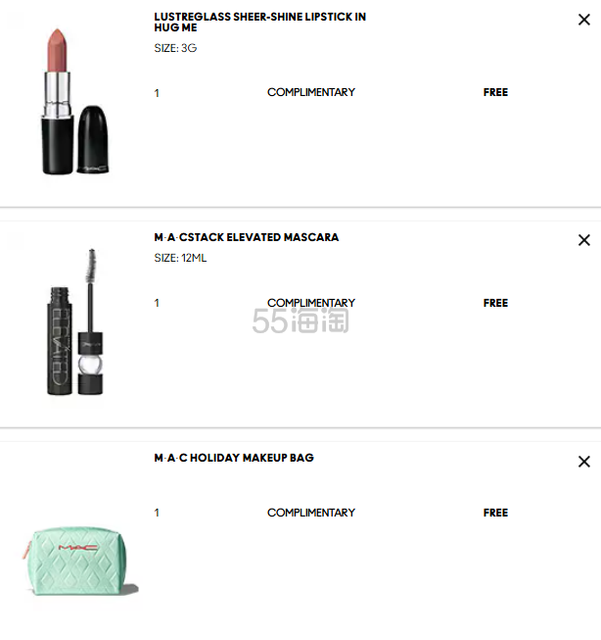Click the mascara's FREE price label

click(496, 303)
